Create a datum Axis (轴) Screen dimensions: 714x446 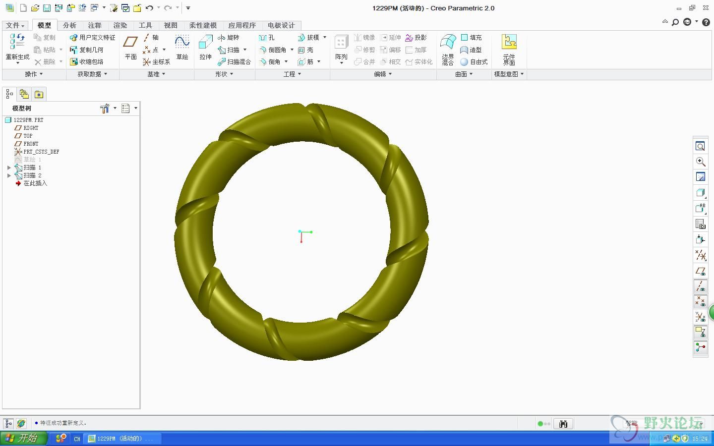click(x=151, y=38)
